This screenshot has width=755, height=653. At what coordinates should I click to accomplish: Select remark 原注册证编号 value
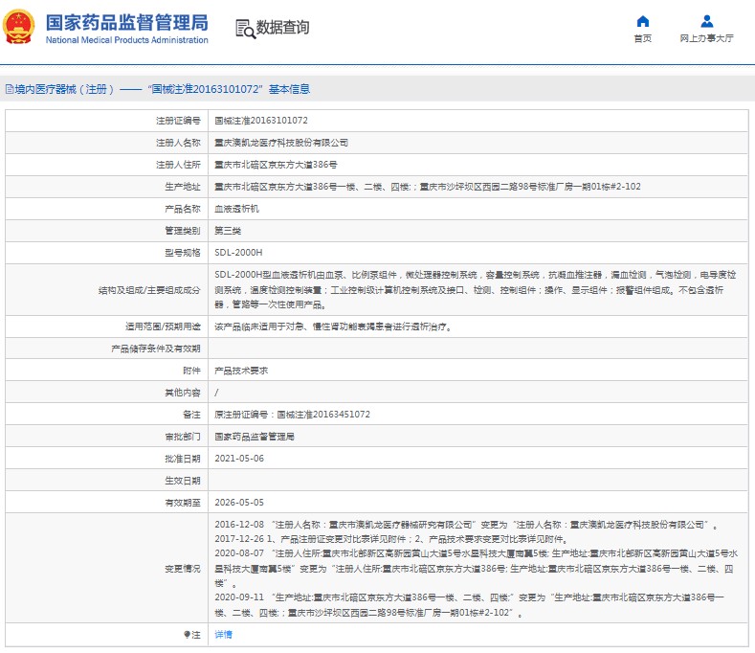[x=292, y=415]
